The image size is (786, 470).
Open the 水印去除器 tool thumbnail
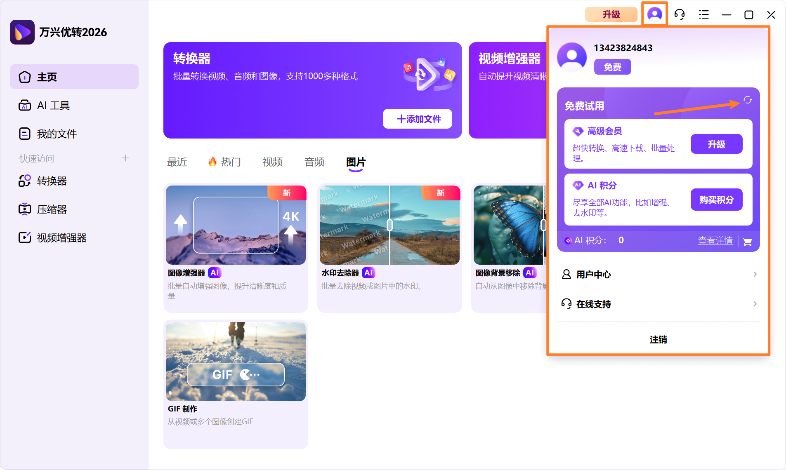[x=389, y=225]
